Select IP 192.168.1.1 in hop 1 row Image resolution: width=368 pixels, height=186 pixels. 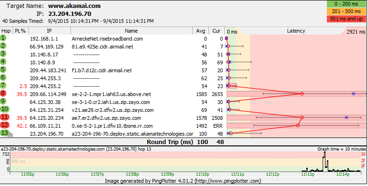[x=44, y=39]
